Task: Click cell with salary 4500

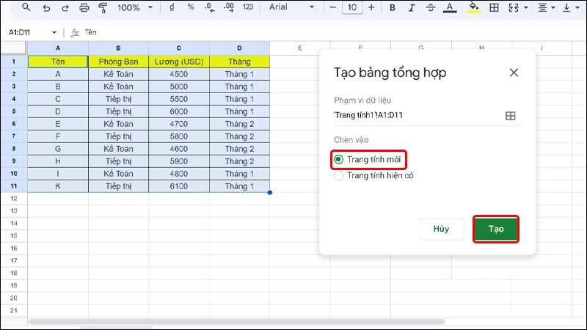Action: click(179, 74)
